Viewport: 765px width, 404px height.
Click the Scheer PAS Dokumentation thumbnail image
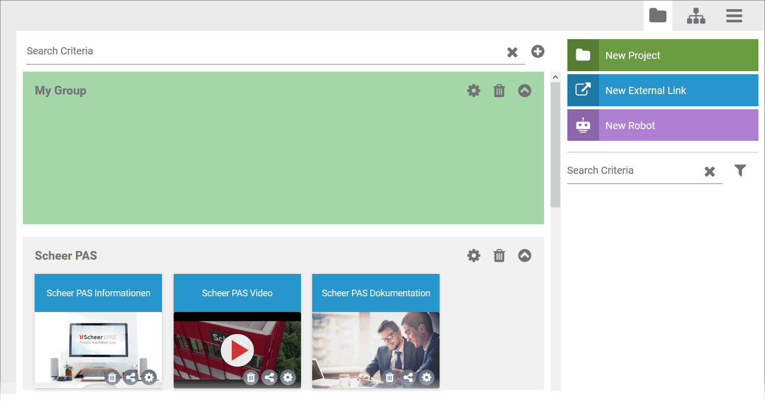pos(376,350)
